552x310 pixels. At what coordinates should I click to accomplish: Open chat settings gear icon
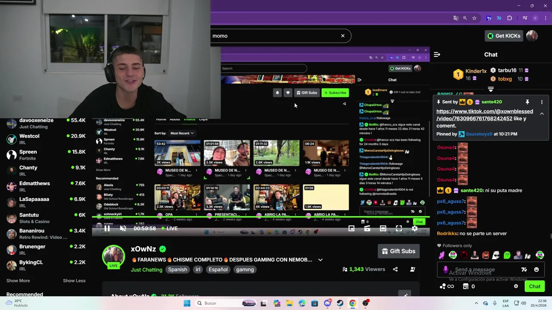pos(516,286)
